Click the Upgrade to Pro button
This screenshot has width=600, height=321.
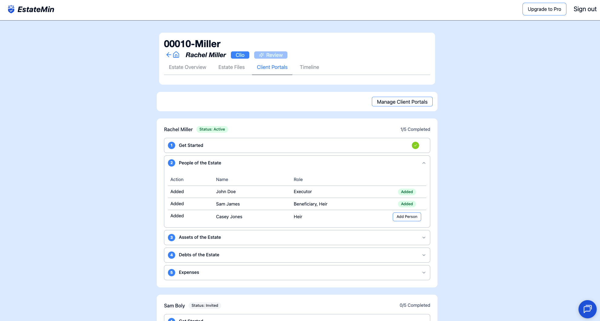pos(544,9)
